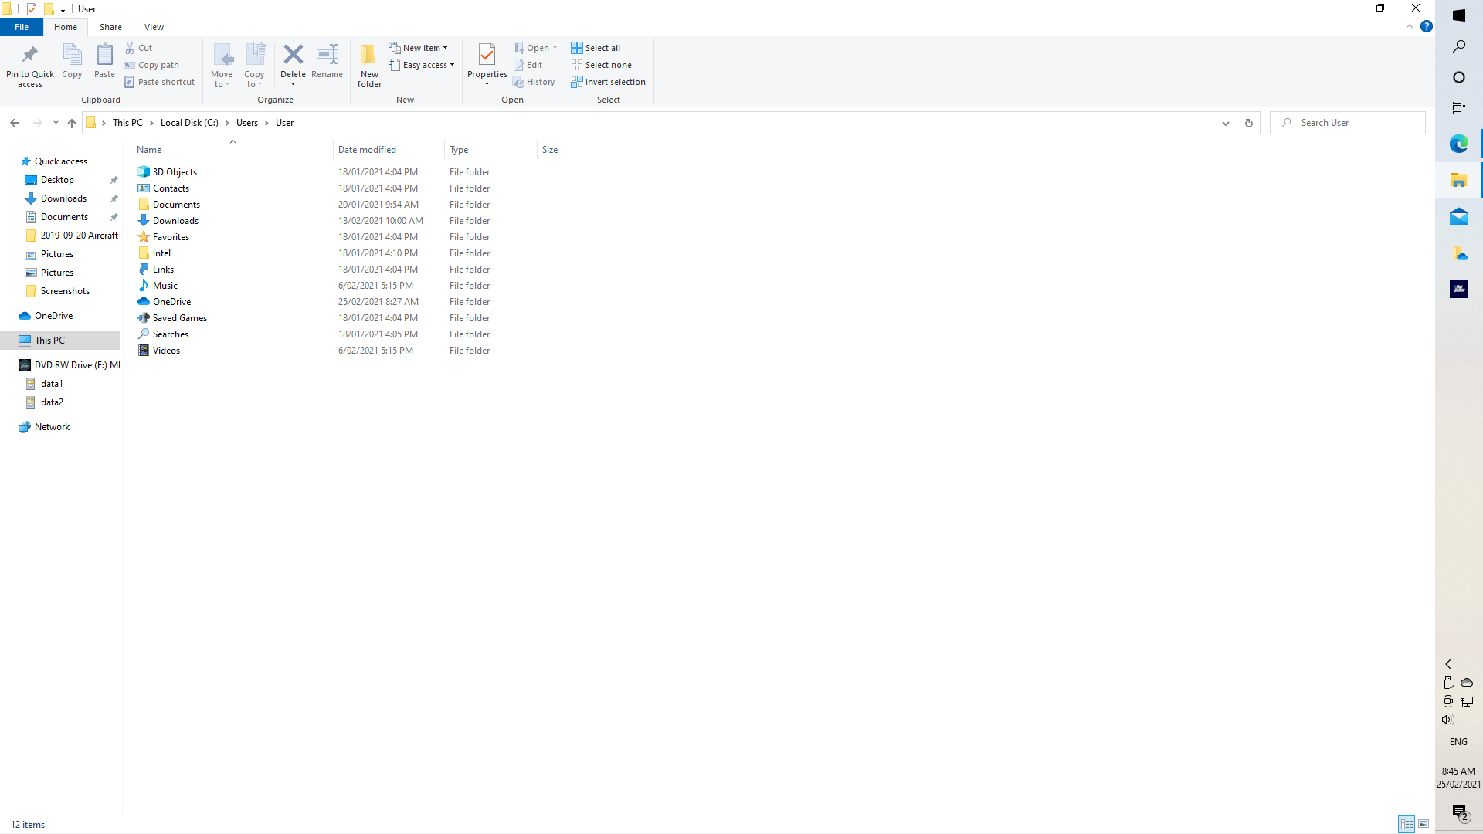Click the Up directory arrow
This screenshot has height=834, width=1483.
point(72,123)
